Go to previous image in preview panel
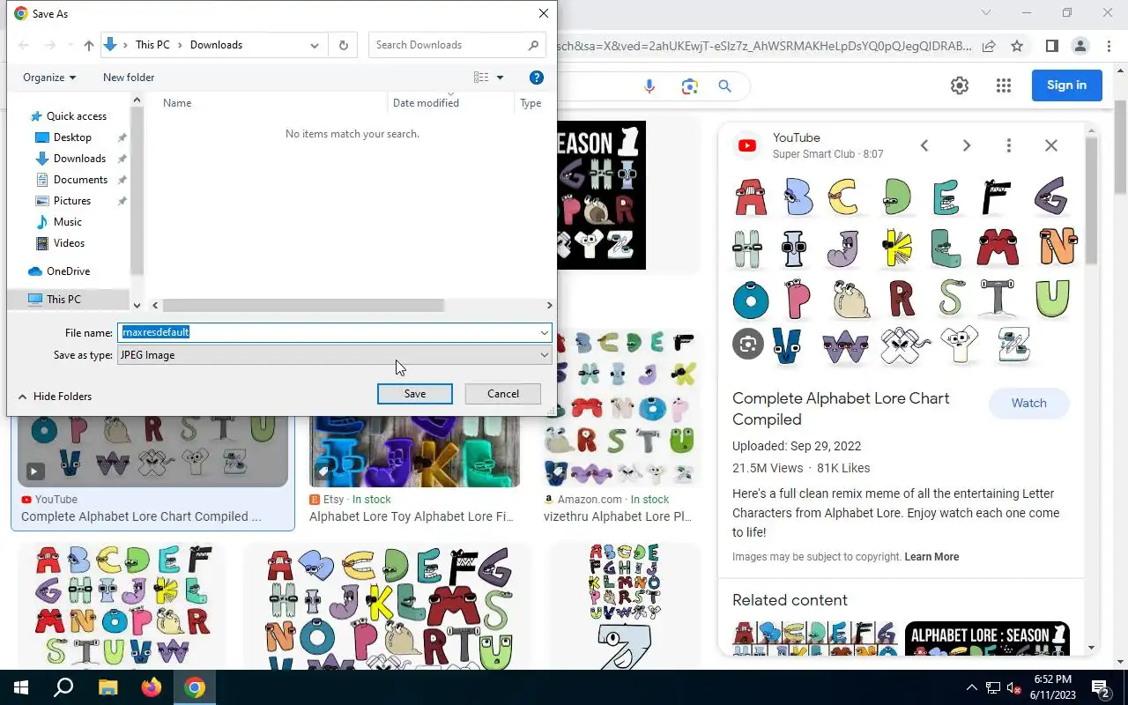This screenshot has width=1128, height=705. click(x=924, y=145)
